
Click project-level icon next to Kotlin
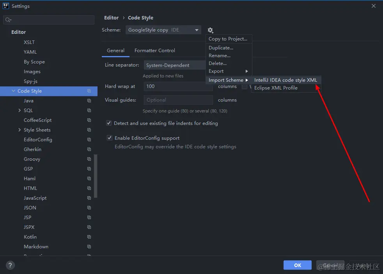[x=89, y=237]
